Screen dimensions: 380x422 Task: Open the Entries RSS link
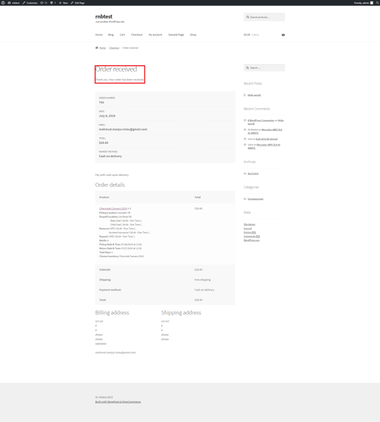click(249, 232)
